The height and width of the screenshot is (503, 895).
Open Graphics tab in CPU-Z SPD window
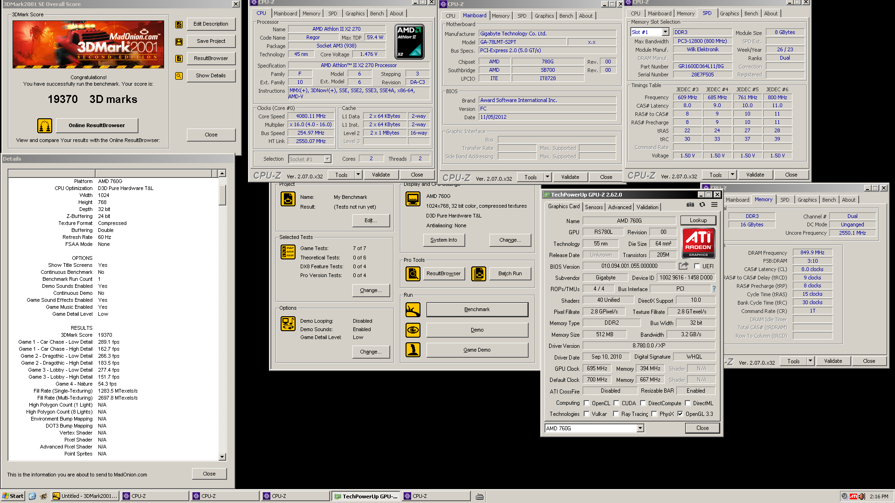[x=729, y=14]
